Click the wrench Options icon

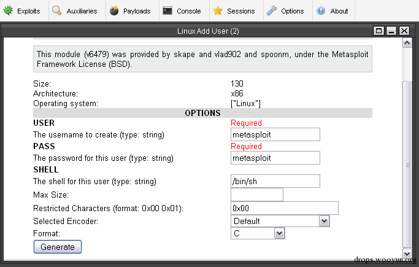271,10
